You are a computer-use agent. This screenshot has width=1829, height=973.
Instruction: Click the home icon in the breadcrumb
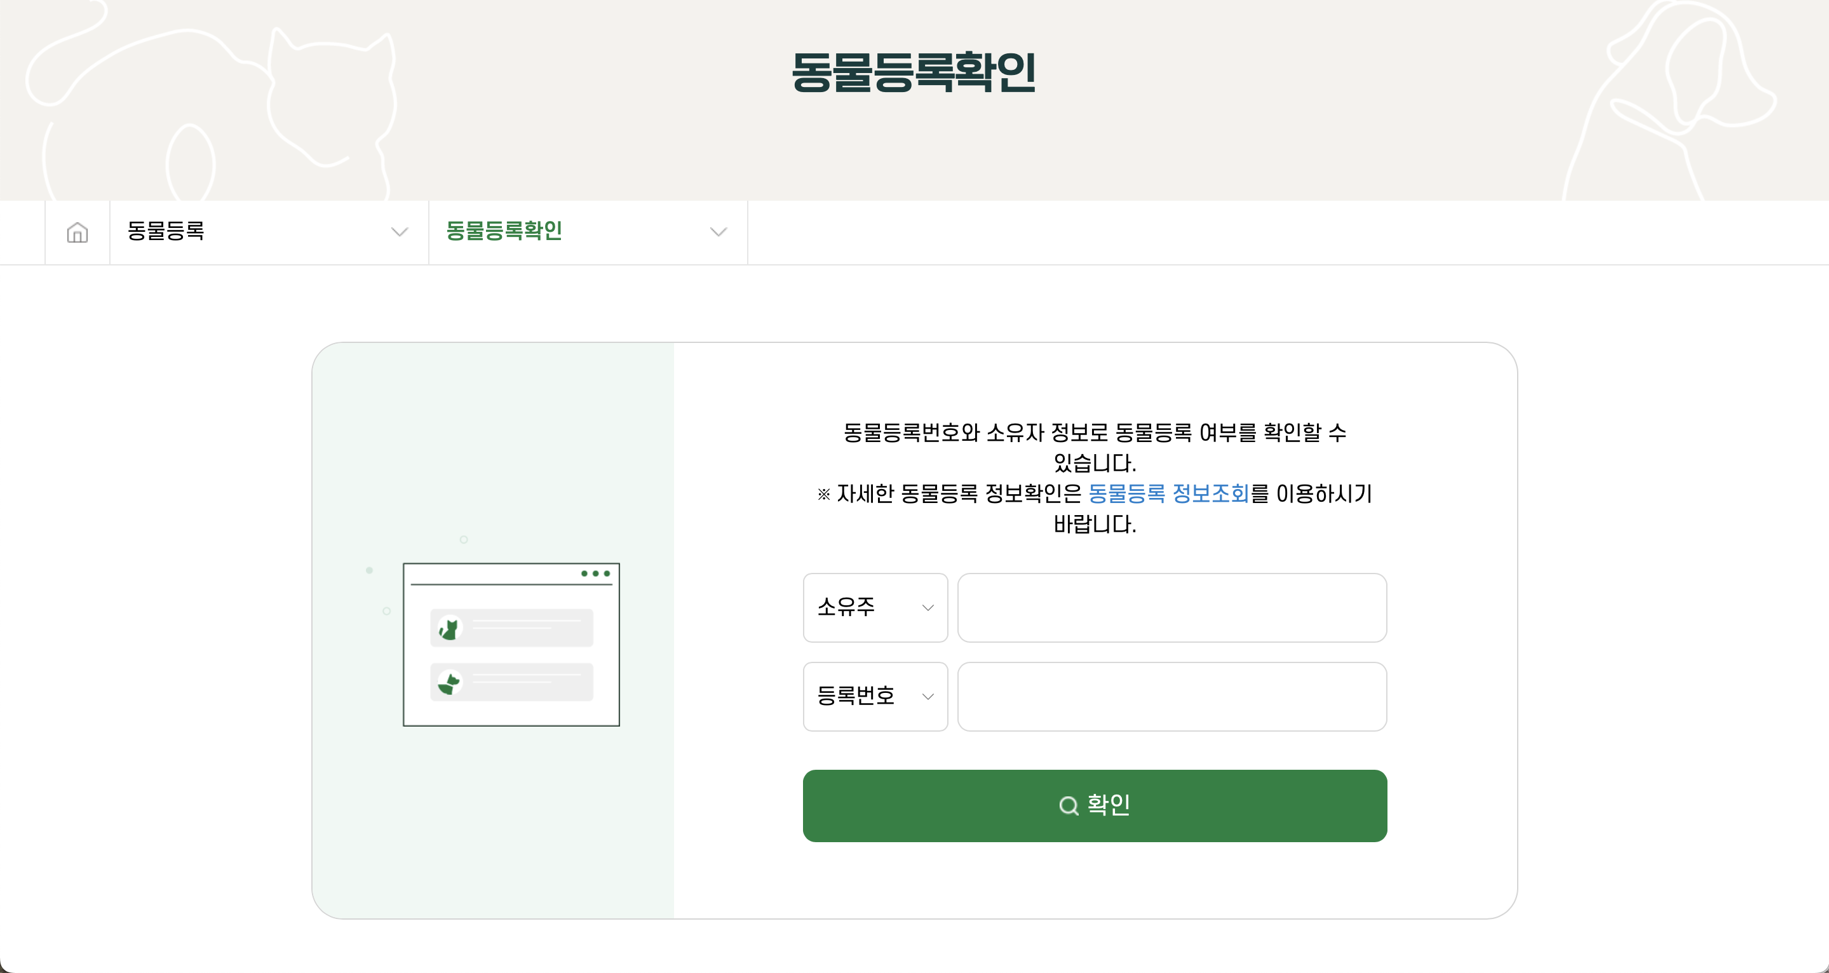(x=77, y=231)
